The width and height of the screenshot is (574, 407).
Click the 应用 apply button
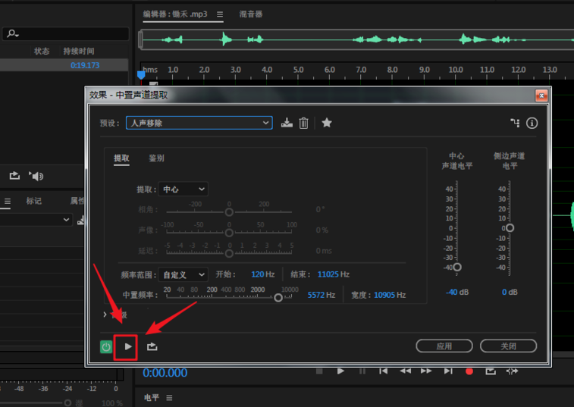(x=444, y=346)
